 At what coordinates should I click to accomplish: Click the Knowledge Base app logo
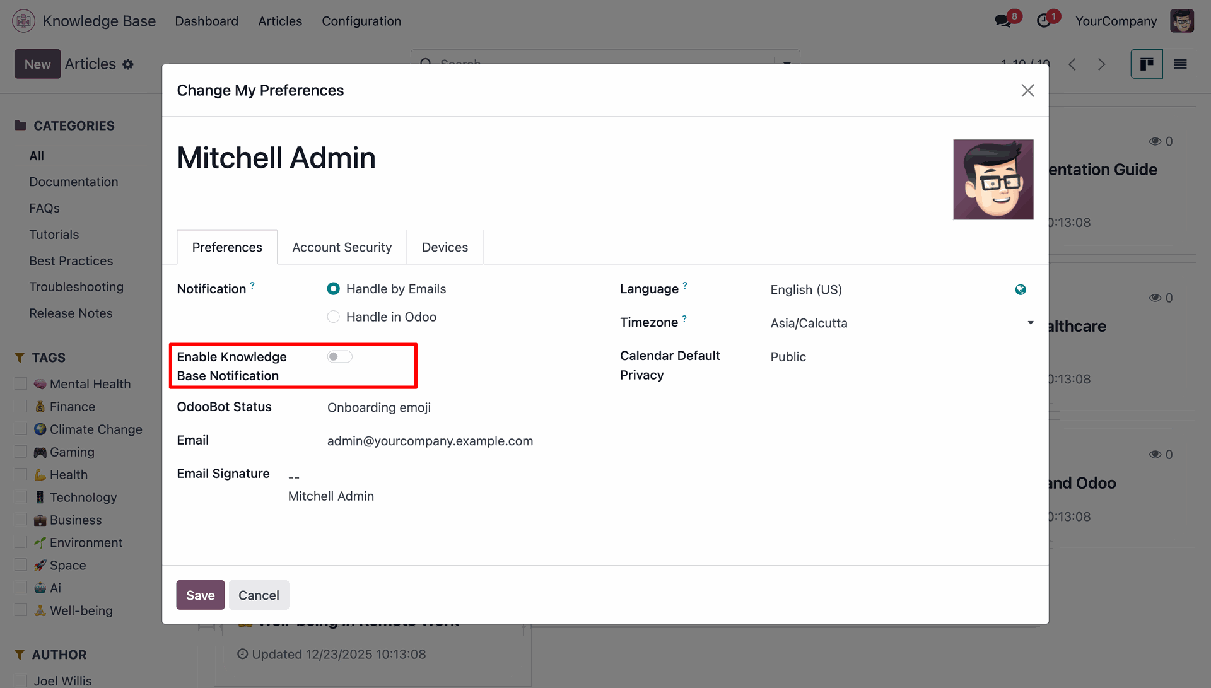coord(23,21)
